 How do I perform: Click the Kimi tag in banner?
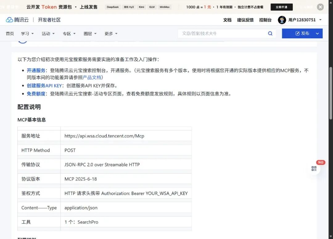(x=142, y=7)
